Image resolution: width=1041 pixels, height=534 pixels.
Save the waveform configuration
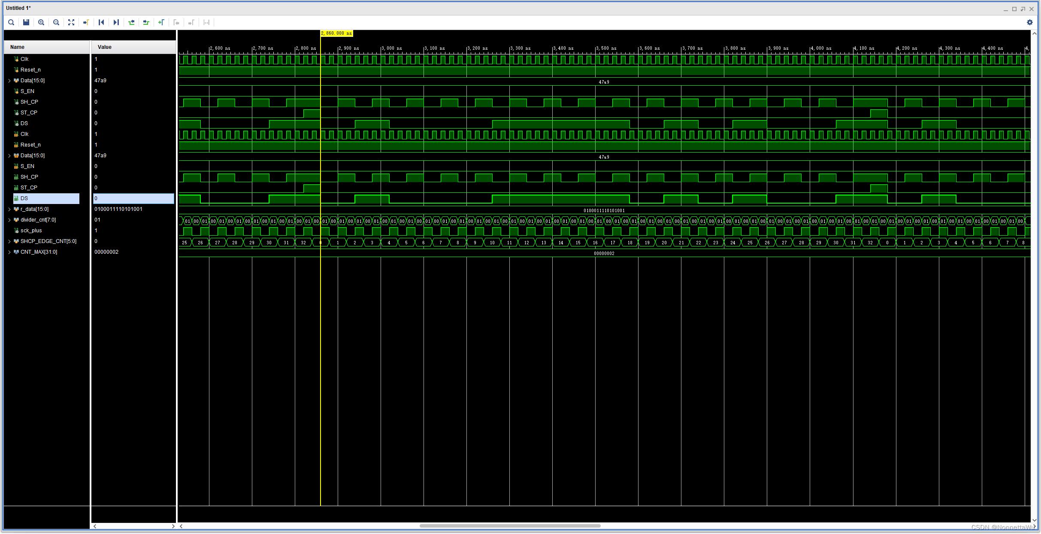[26, 22]
